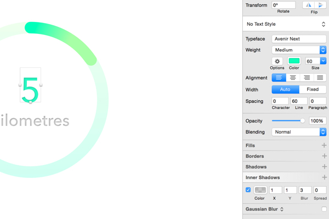
Task: Click the Shadows section header
Action: [256, 167]
